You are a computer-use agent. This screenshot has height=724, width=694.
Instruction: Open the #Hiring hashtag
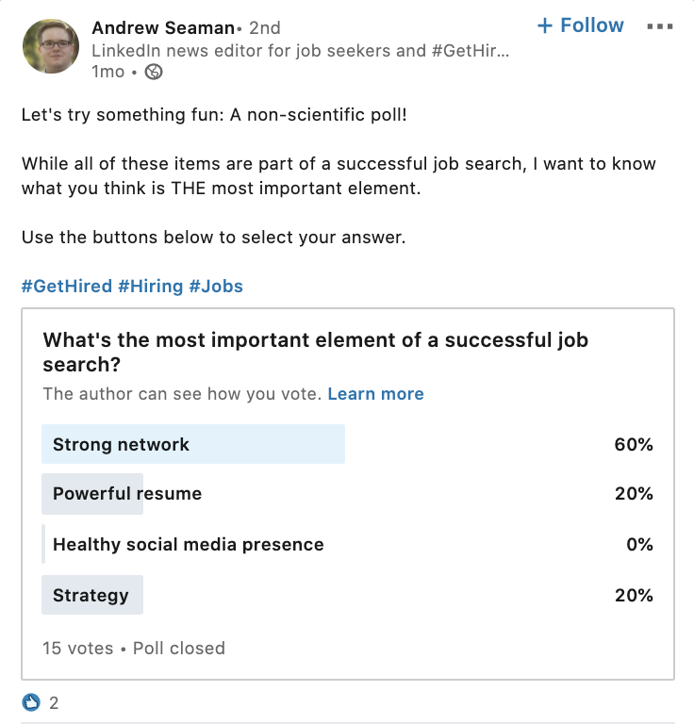[151, 287]
